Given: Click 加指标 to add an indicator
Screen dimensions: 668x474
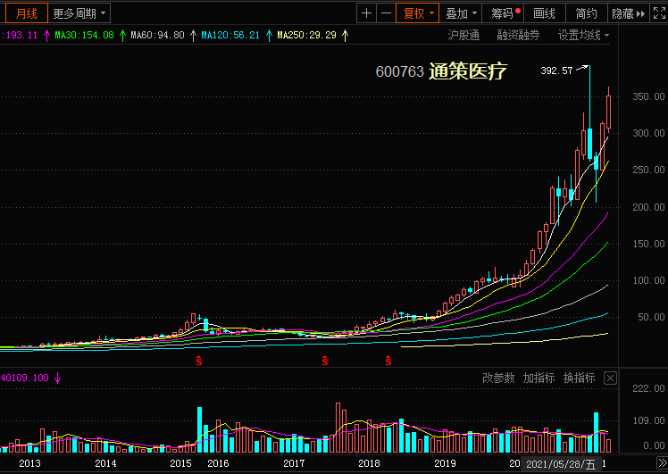Looking at the screenshot, I should [539, 378].
